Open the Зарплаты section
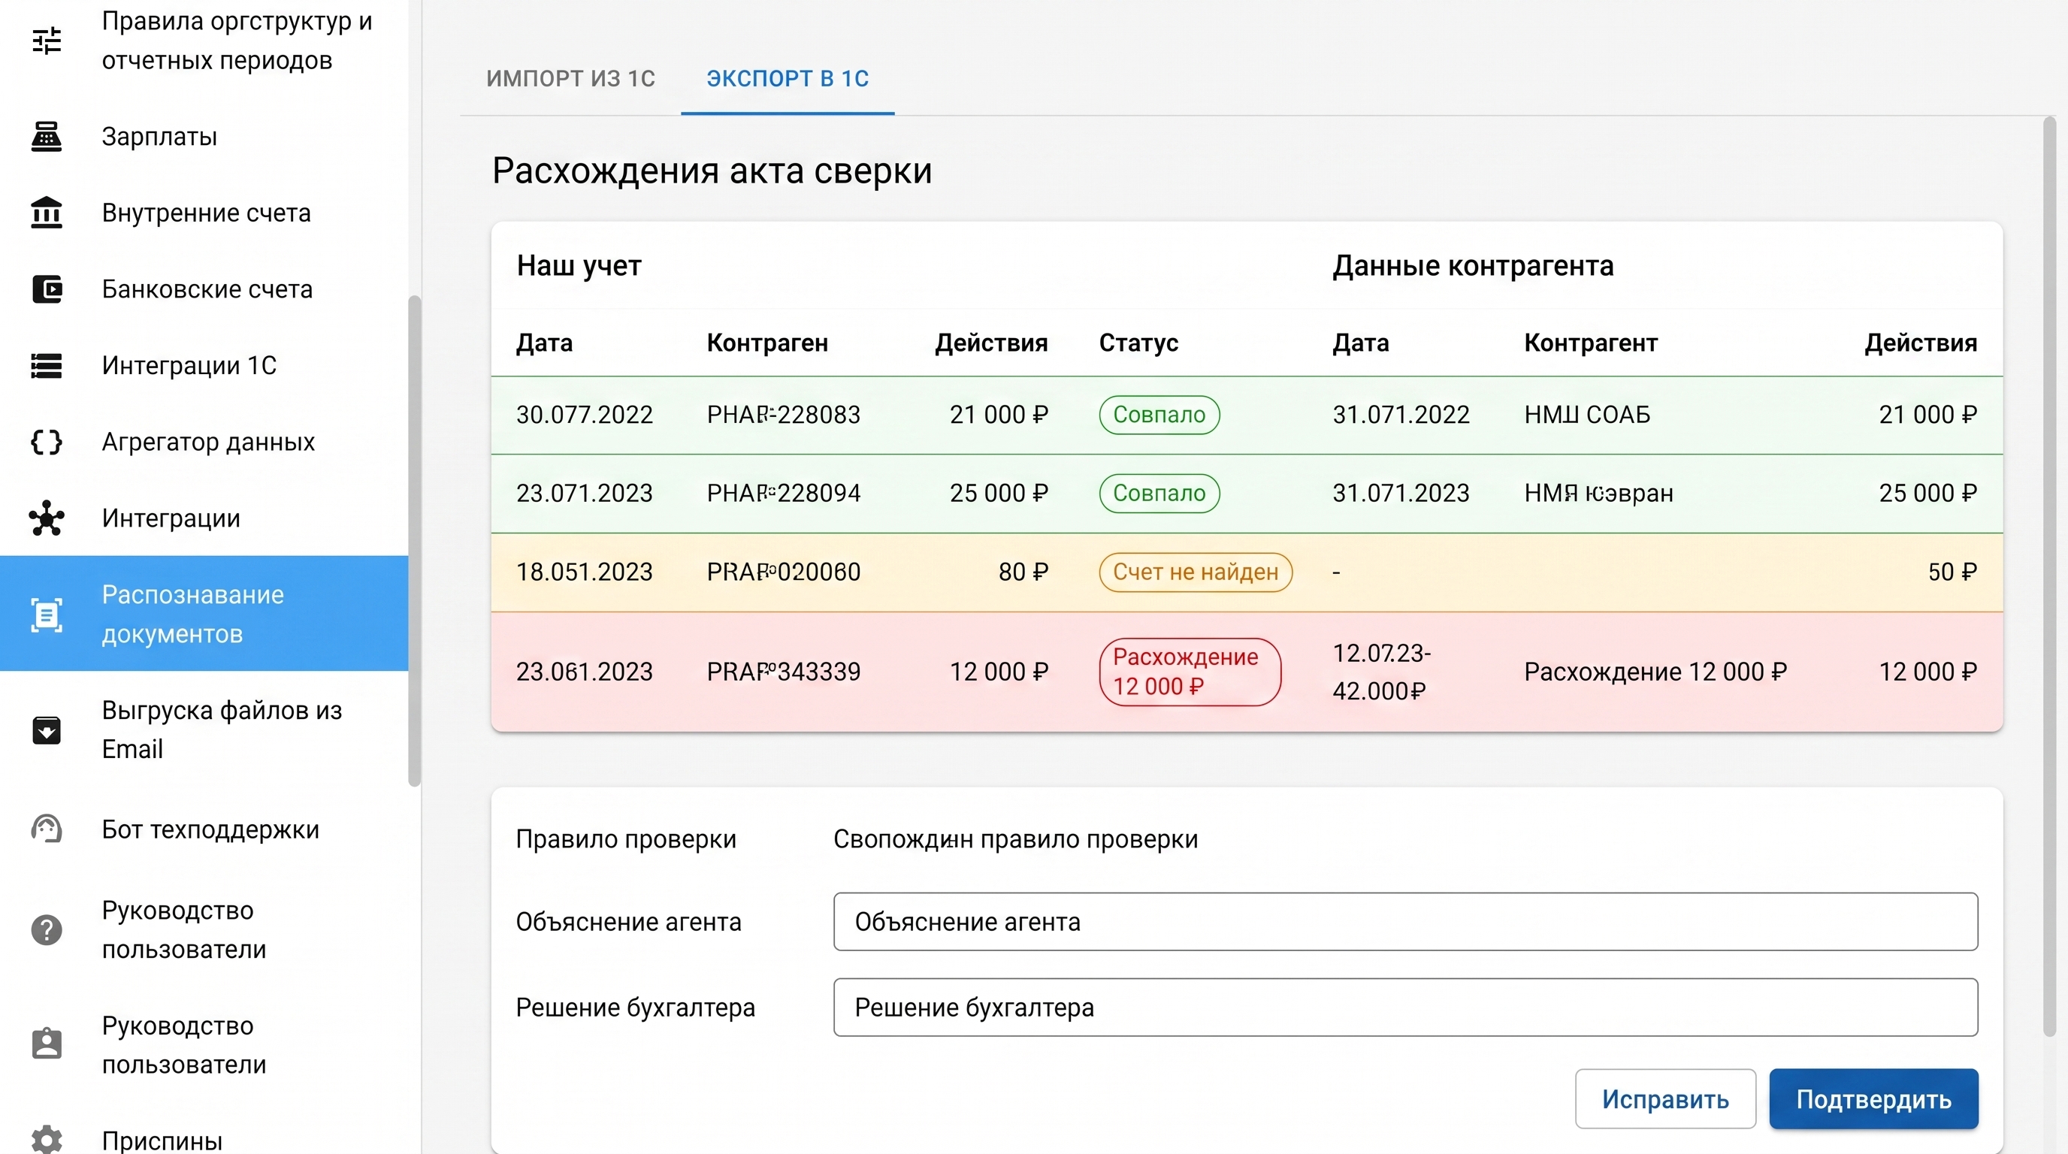This screenshot has height=1154, width=2068. pyautogui.click(x=204, y=137)
